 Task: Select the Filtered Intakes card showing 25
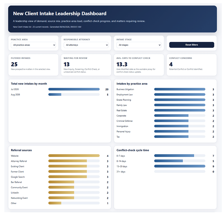(33, 65)
